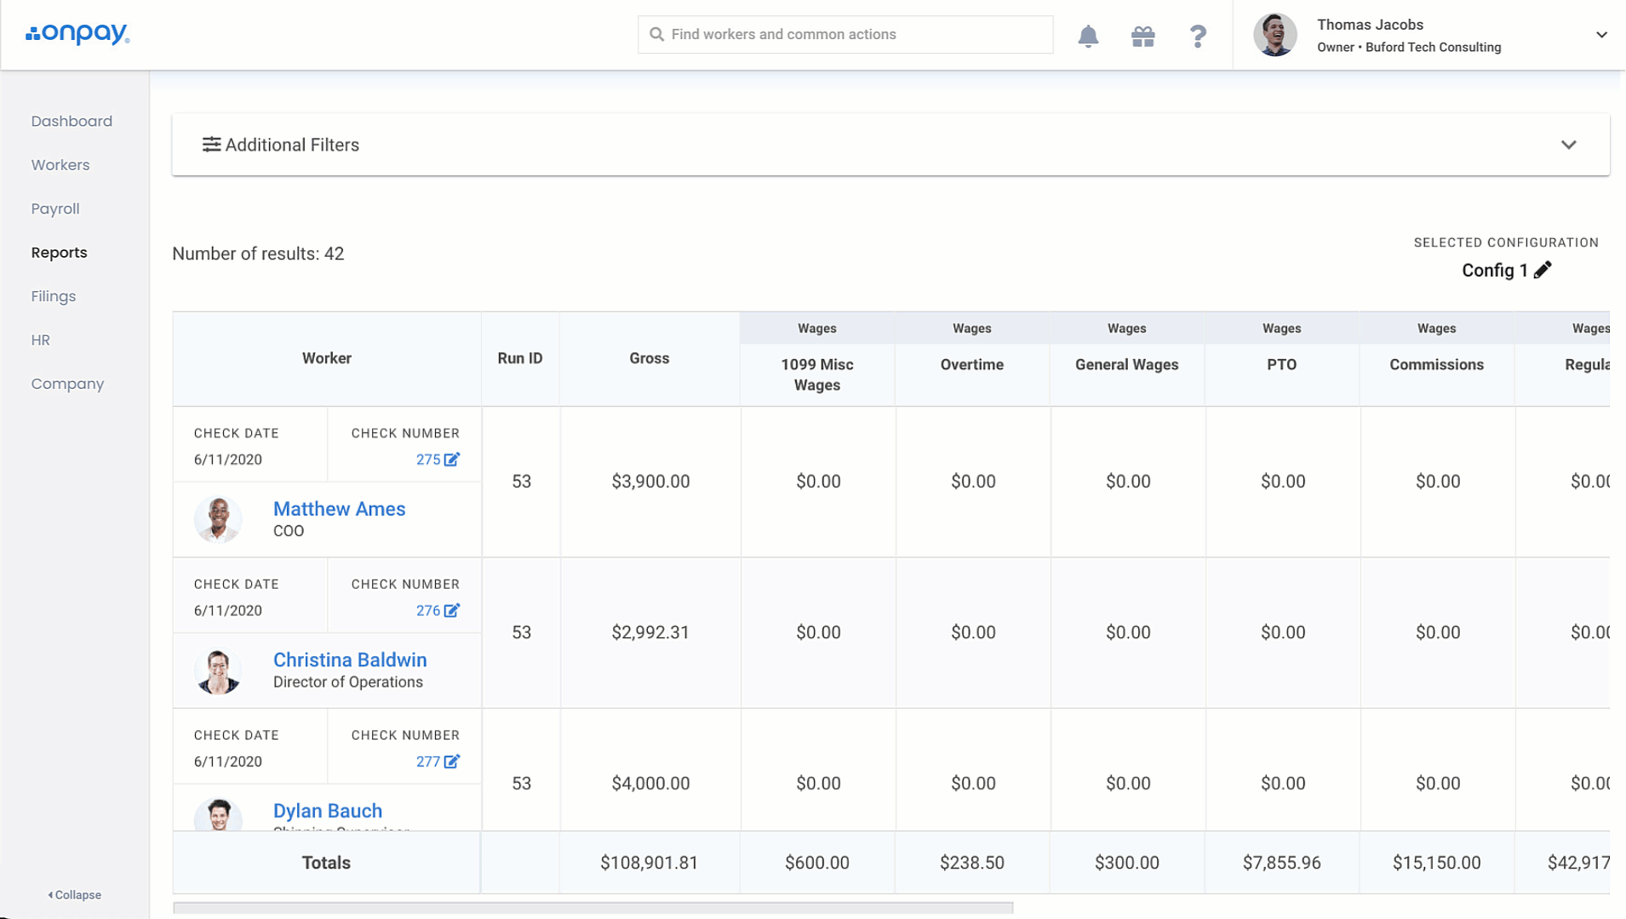
Task: Click gross amount $3,900.00
Action: pos(650,482)
